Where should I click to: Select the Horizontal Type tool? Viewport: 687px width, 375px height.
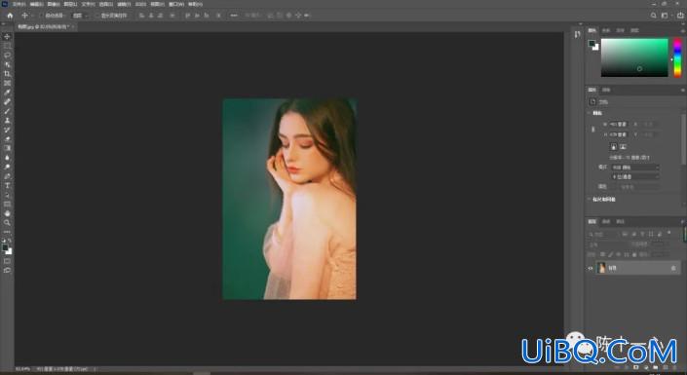7,186
